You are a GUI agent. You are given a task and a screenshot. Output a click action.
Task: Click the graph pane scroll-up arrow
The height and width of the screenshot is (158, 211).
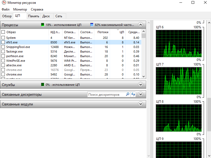click(209, 23)
